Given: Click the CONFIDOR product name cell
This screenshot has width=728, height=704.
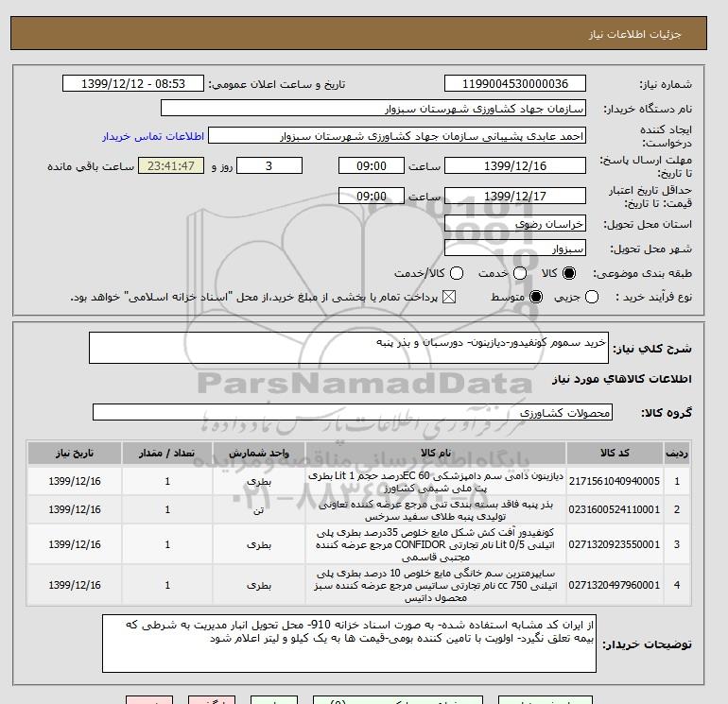Looking at the screenshot, I should coord(436,544).
